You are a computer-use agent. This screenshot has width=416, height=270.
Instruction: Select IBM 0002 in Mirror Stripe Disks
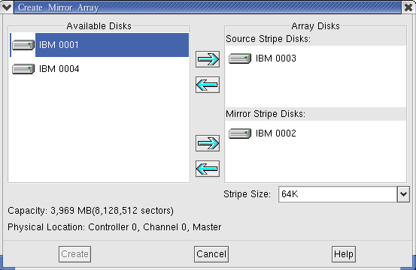click(x=316, y=133)
